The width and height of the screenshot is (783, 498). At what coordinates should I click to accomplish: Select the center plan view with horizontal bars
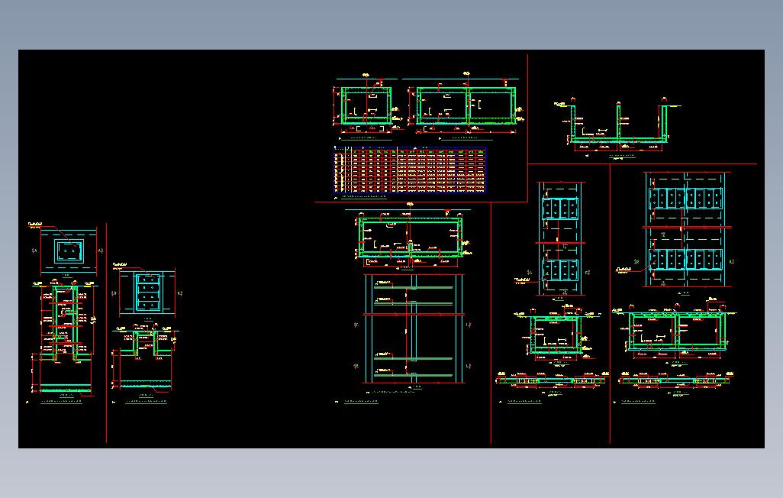414,328
